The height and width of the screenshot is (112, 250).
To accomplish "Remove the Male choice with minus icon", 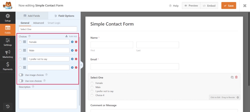I will [x=76, y=50].
